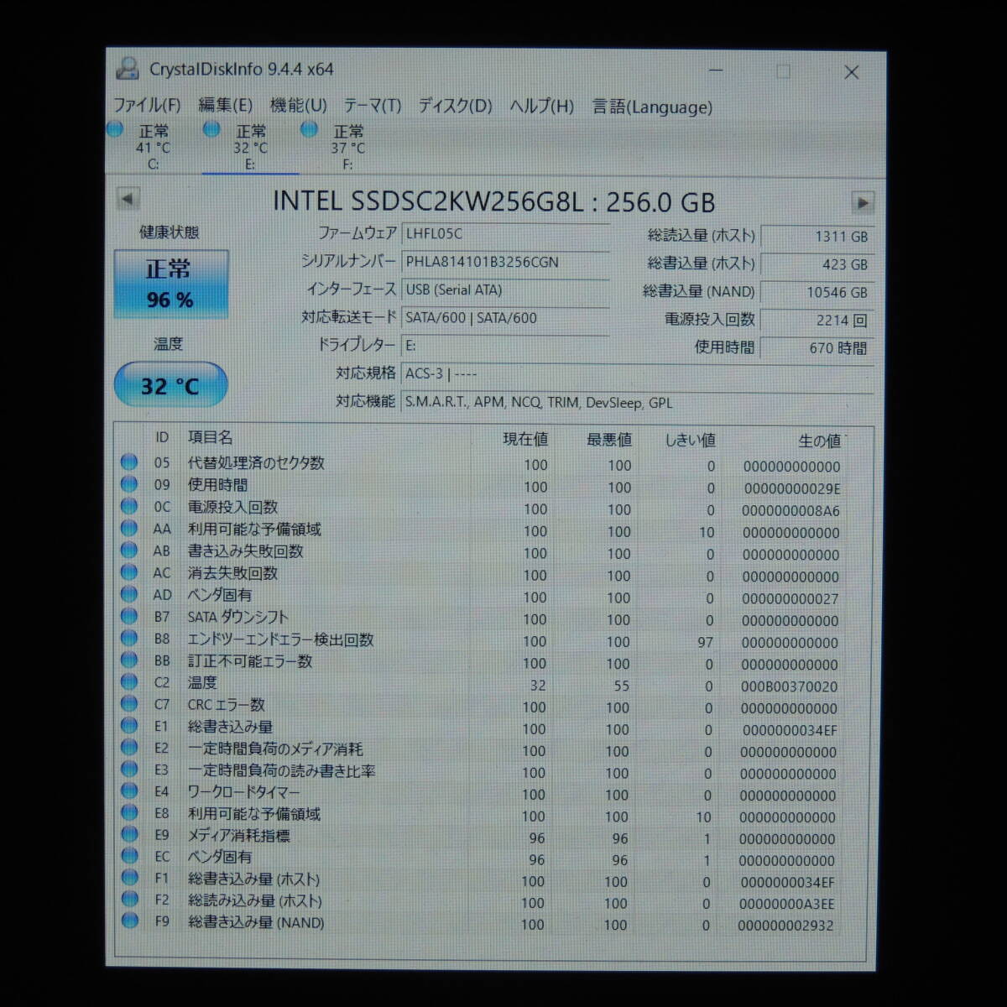Select the 対応機能 field listing S.M.A.R.T.

point(638,402)
